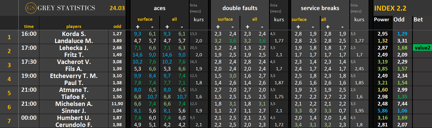The height and width of the screenshot is (128, 432).
Task: Select the 17:30 match time cell
Action: [29, 62]
